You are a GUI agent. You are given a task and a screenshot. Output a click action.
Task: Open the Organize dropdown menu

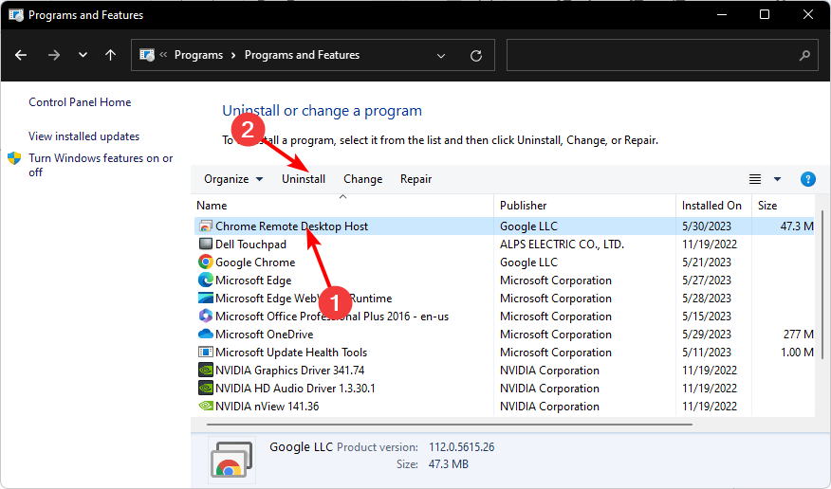coord(233,179)
